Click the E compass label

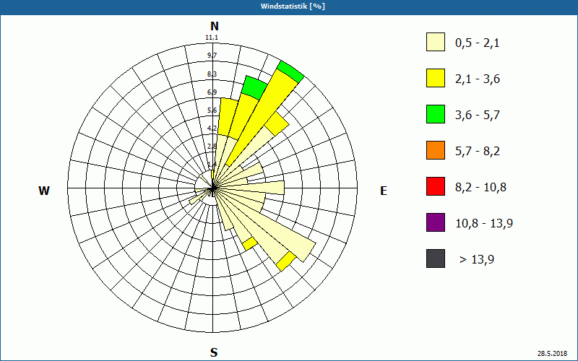[x=384, y=191]
